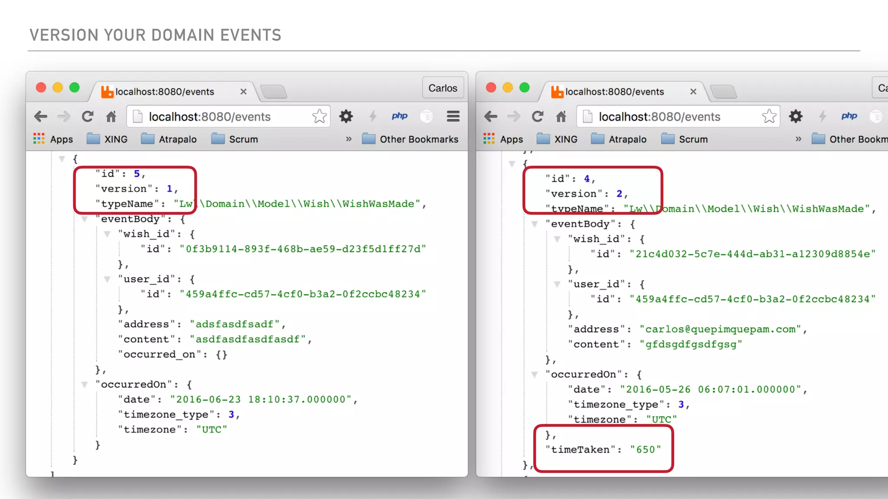Collapse occurredOn node in right window
This screenshot has width=888, height=499.
tap(535, 374)
